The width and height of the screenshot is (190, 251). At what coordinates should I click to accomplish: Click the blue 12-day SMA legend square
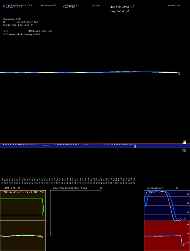click(4, 6)
